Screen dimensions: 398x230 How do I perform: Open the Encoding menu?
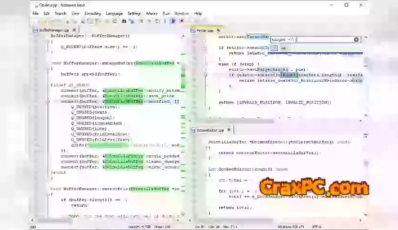(93, 13)
